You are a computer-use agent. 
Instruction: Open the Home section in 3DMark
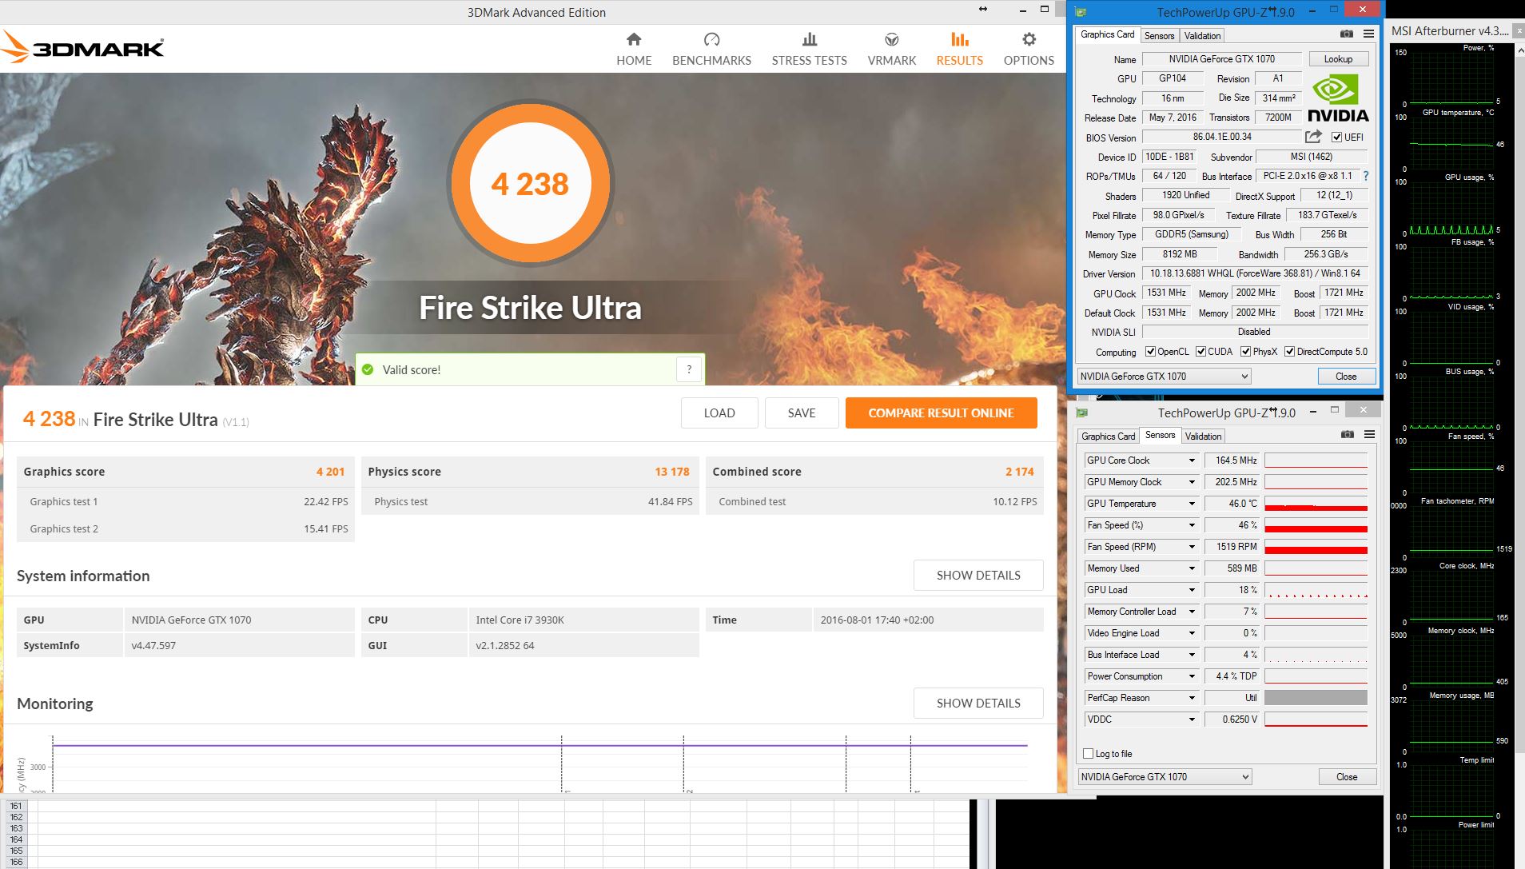click(x=634, y=46)
